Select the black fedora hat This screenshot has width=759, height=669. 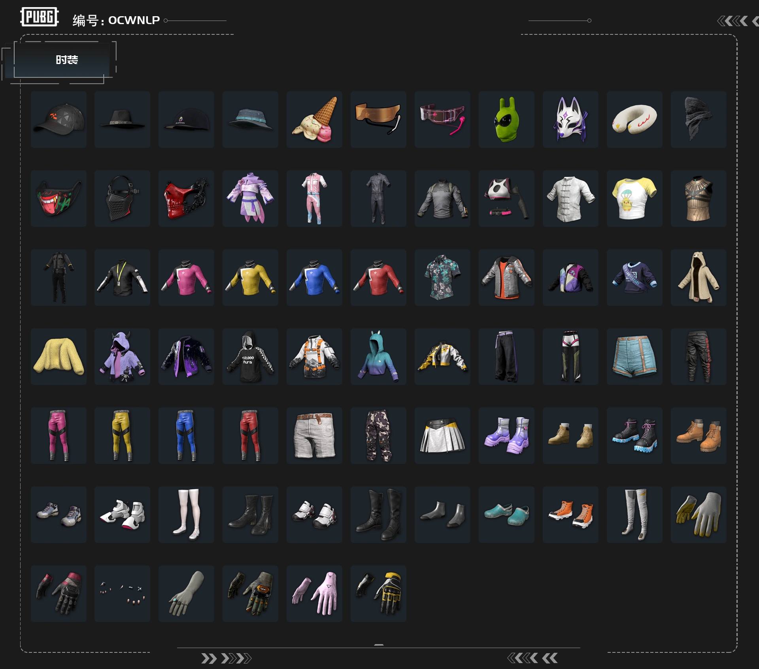click(122, 119)
